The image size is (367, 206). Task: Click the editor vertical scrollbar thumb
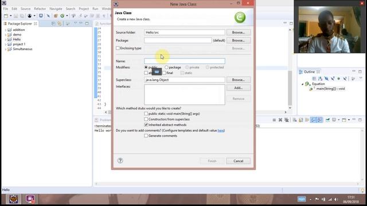[290, 88]
